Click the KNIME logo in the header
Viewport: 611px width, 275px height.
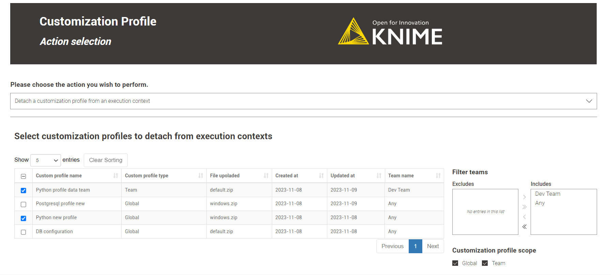pos(390,32)
